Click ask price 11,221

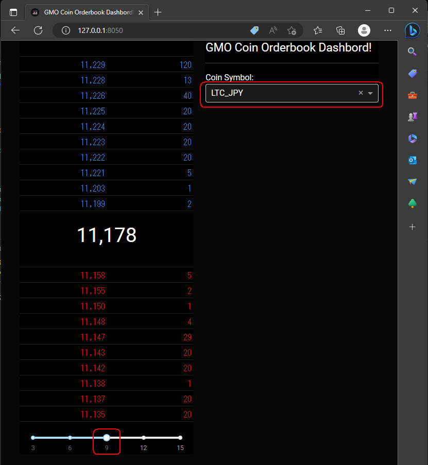pos(93,173)
